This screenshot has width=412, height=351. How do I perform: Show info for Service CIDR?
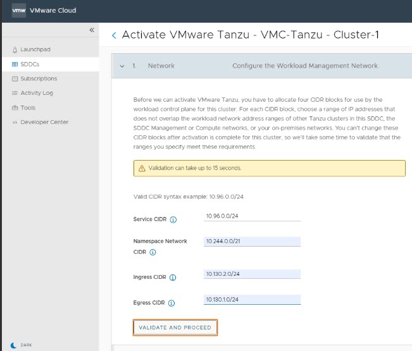(173, 219)
